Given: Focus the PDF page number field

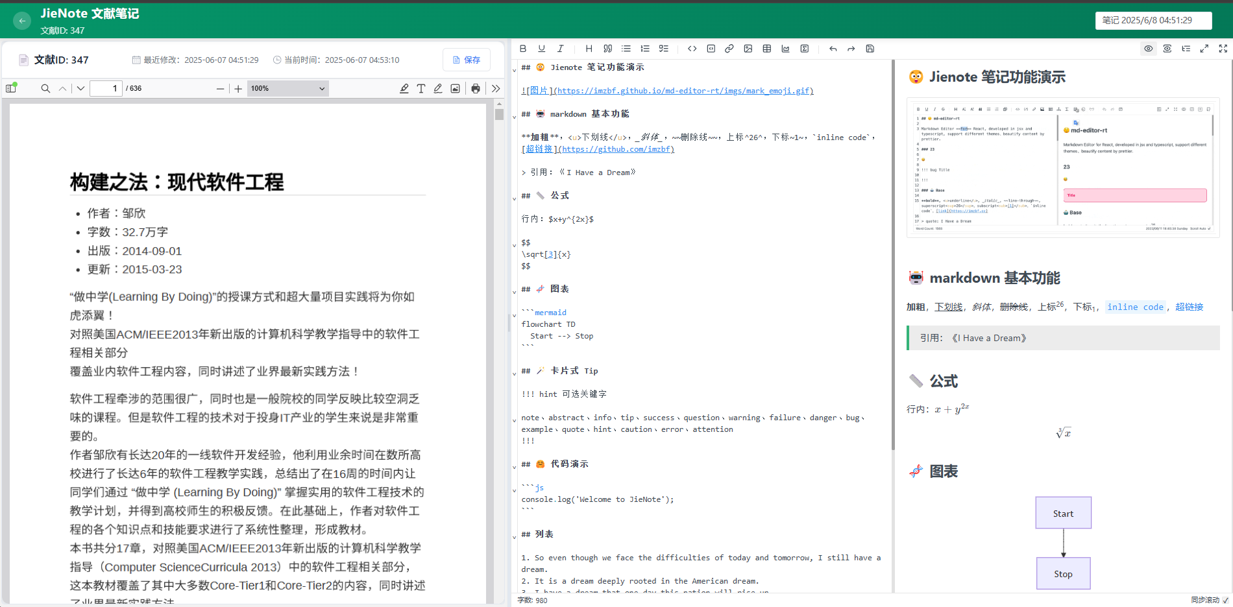Looking at the screenshot, I should tap(106, 89).
